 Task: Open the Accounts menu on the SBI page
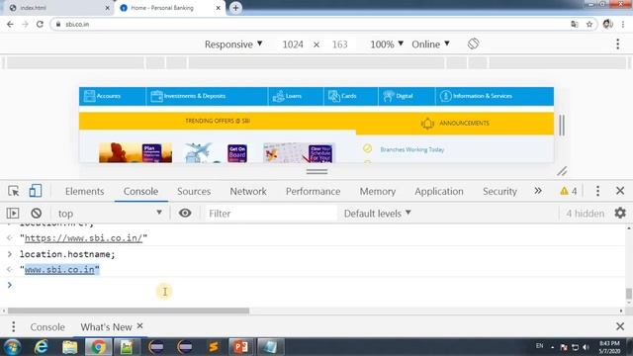click(x=112, y=96)
